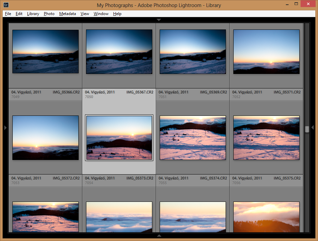Click index number 7056
318x241 pixels.
pyautogui.click(x=236, y=183)
